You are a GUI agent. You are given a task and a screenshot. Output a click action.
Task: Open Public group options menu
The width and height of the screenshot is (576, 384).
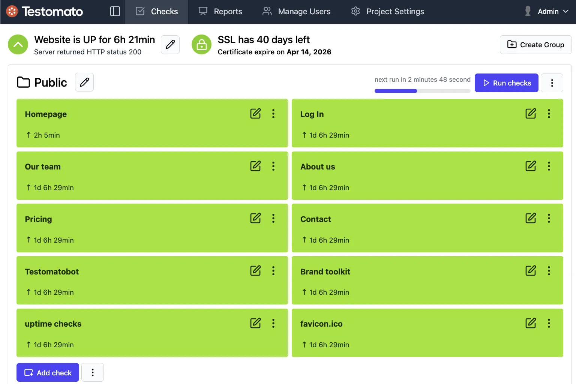click(552, 83)
